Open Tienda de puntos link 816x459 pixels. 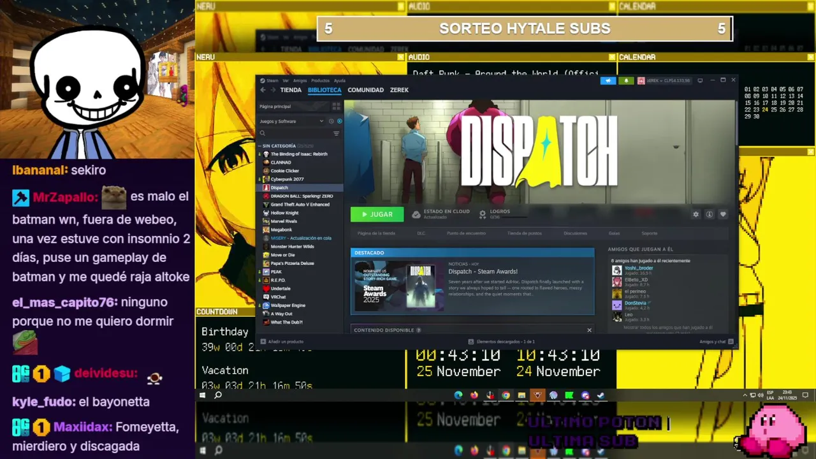pos(524,233)
